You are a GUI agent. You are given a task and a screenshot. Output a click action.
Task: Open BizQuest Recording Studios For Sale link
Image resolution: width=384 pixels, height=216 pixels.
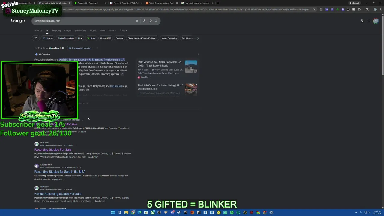(x=53, y=150)
